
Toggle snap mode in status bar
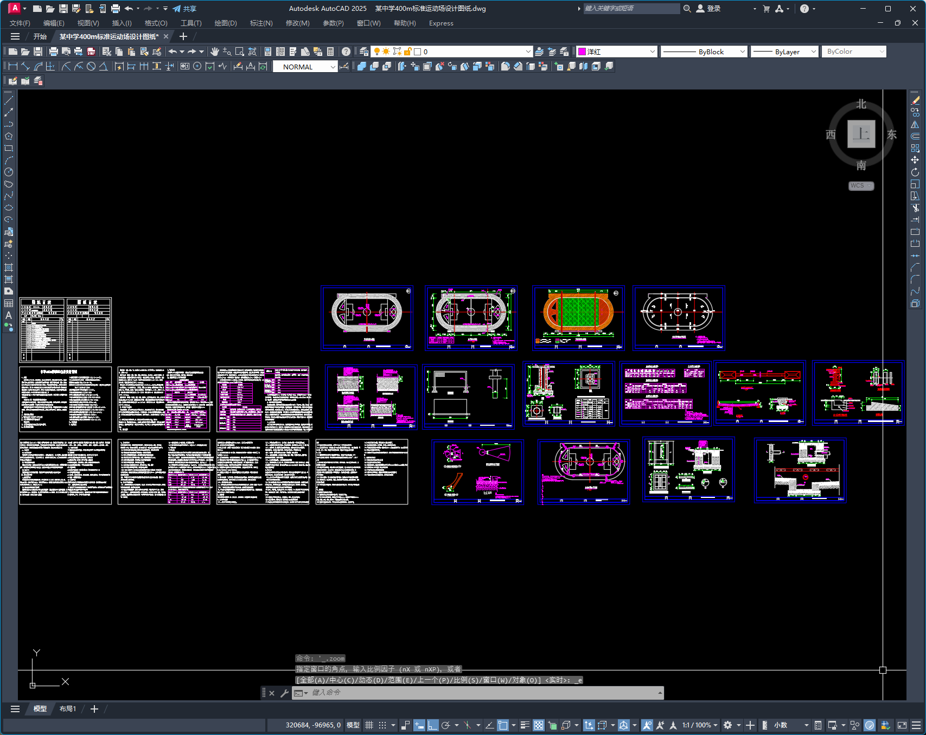coord(382,725)
